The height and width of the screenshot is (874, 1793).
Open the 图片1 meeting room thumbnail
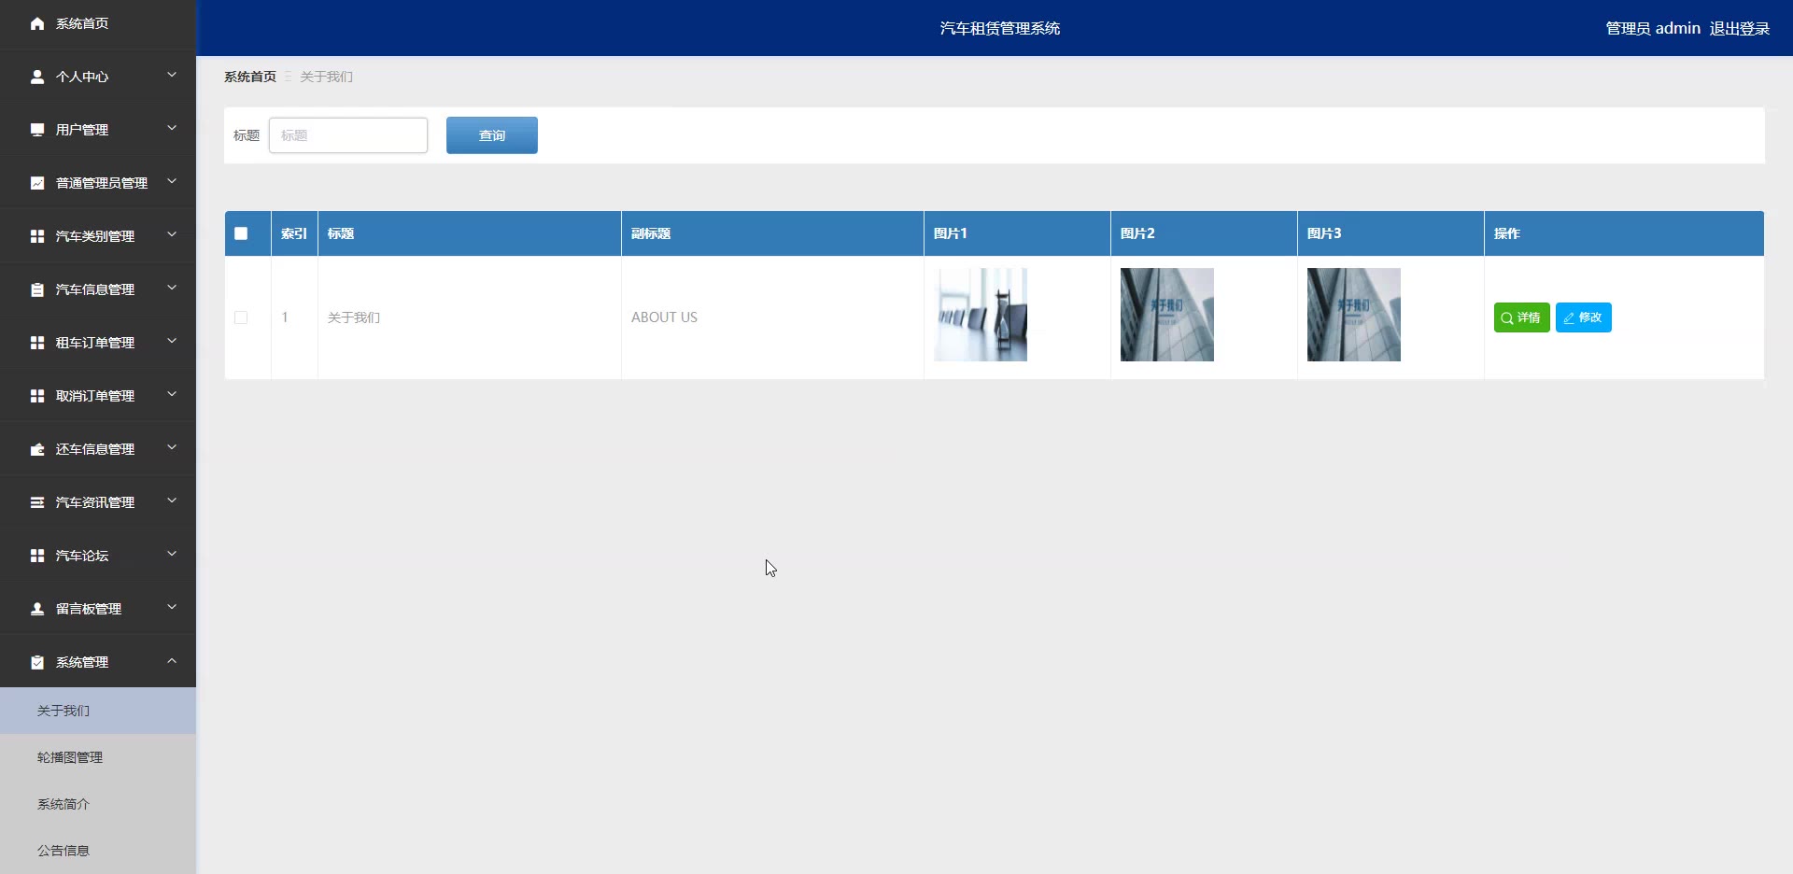point(981,315)
